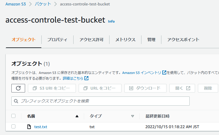
Task: Open the test.txt object link
Action: (x=40, y=127)
